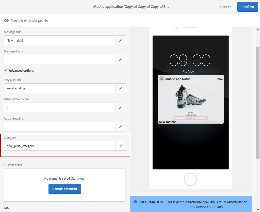The width and height of the screenshot is (260, 212).
Task: Click the Mobile App Name icon in notification
Action: click(x=161, y=79)
